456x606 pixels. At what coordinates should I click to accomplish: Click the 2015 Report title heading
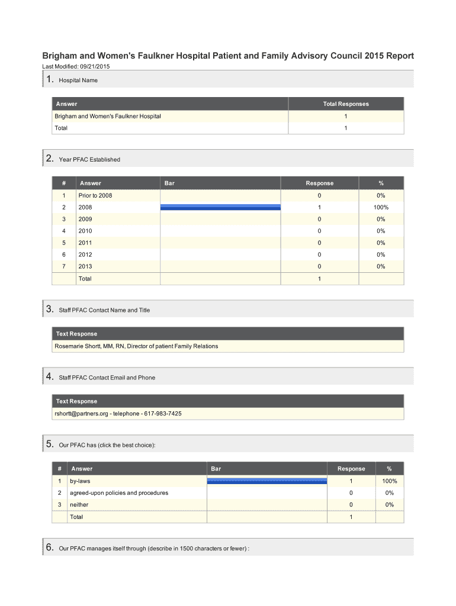(227, 56)
